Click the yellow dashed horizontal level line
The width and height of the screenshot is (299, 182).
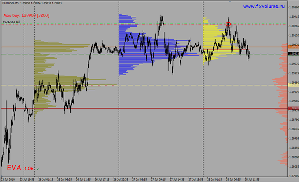[144, 85]
